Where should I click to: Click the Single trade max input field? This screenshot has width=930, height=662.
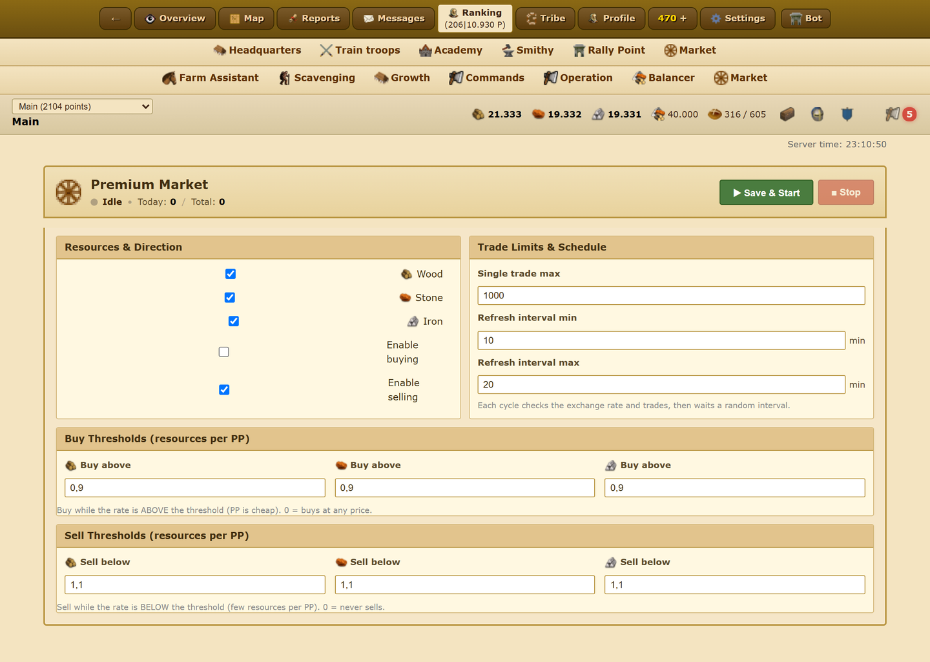(x=671, y=296)
